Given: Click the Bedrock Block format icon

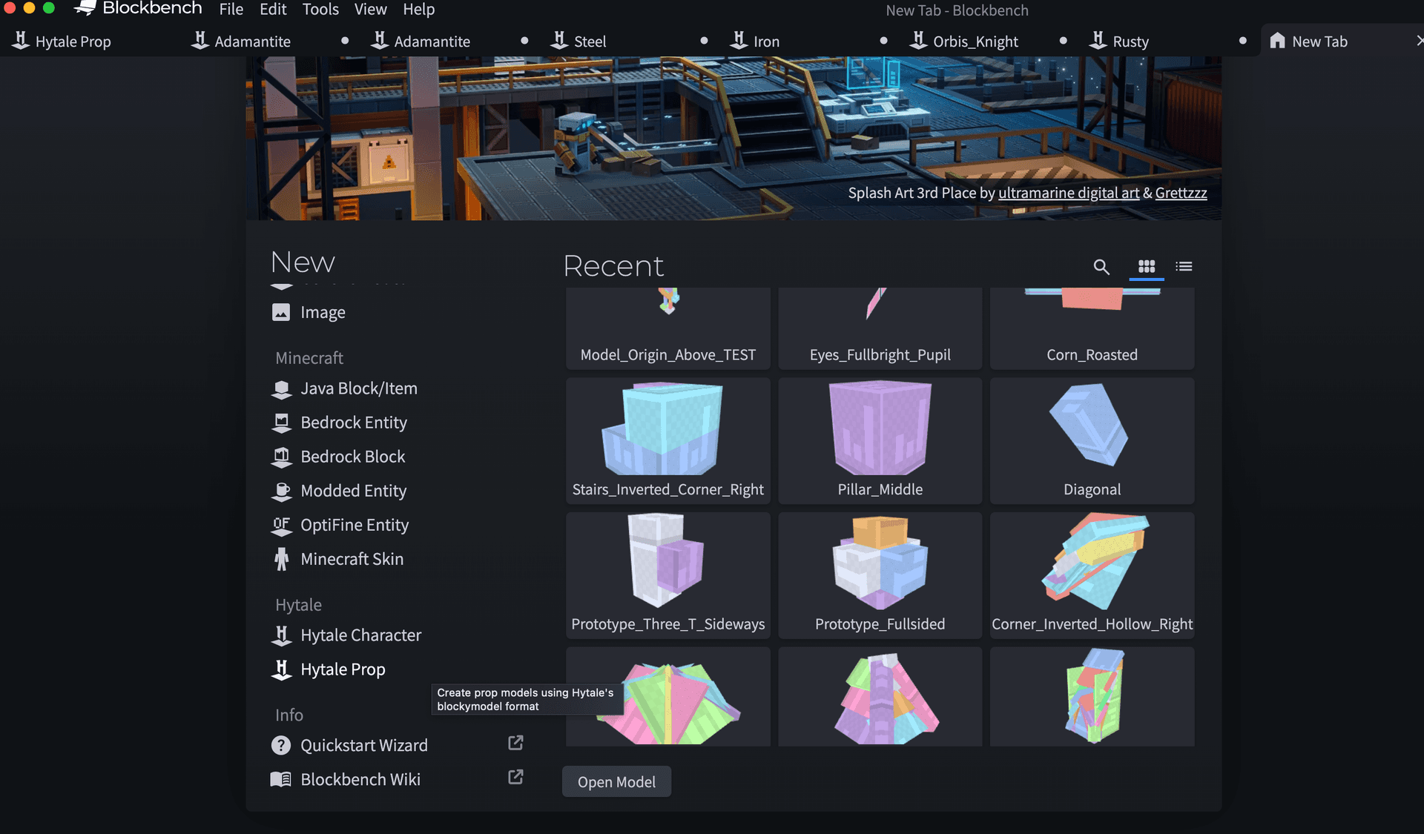Looking at the screenshot, I should click(281, 457).
